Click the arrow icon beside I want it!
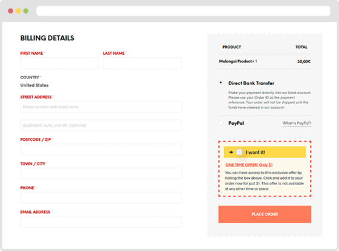The height and width of the screenshot is (251, 339). click(x=231, y=152)
